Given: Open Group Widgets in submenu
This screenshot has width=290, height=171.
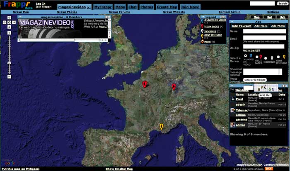Looking at the screenshot, I should pyautogui.click(x=174, y=12).
